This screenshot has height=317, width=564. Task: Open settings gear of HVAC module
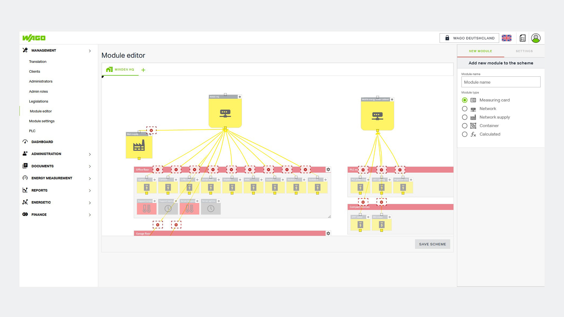[261, 179]
